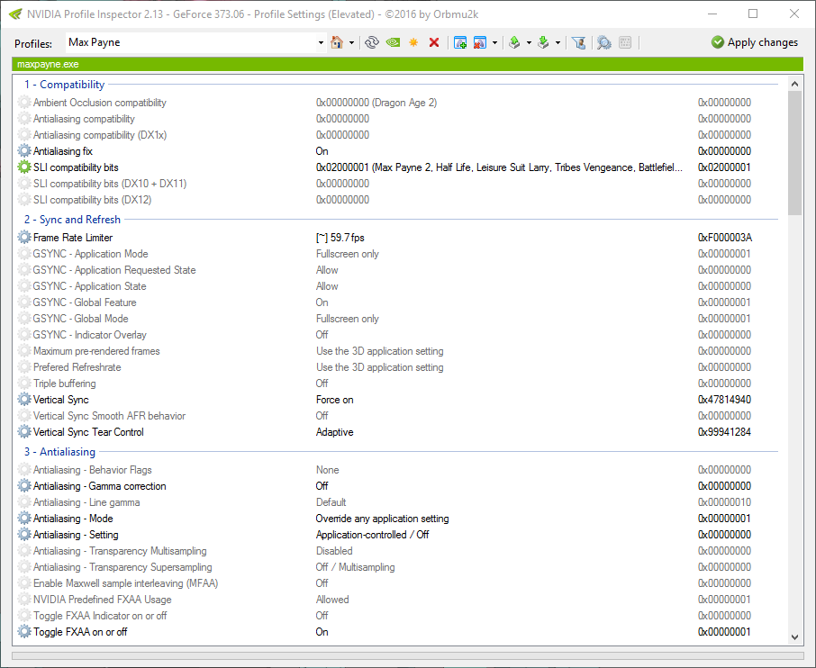Select the Antialiasing - Transparency Supersampling row
Image resolution: width=816 pixels, height=668 pixels.
[398, 567]
